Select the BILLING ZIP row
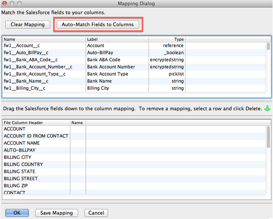Image resolution: width=273 pixels, height=219 pixels. coord(134,186)
